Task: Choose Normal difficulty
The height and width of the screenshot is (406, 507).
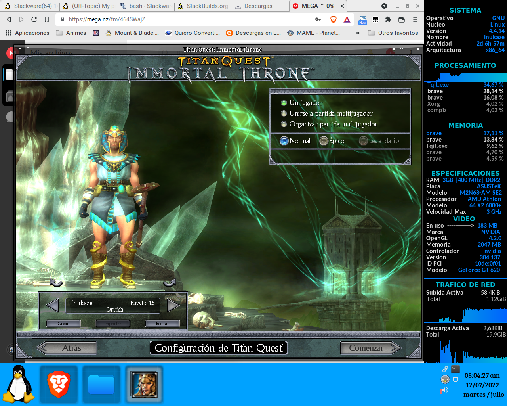Action: tap(295, 141)
